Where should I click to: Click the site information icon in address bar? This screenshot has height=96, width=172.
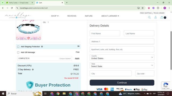tap(17, 8)
